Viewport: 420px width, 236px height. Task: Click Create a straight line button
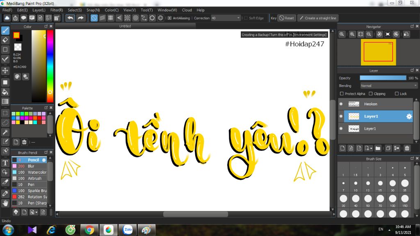click(x=318, y=18)
